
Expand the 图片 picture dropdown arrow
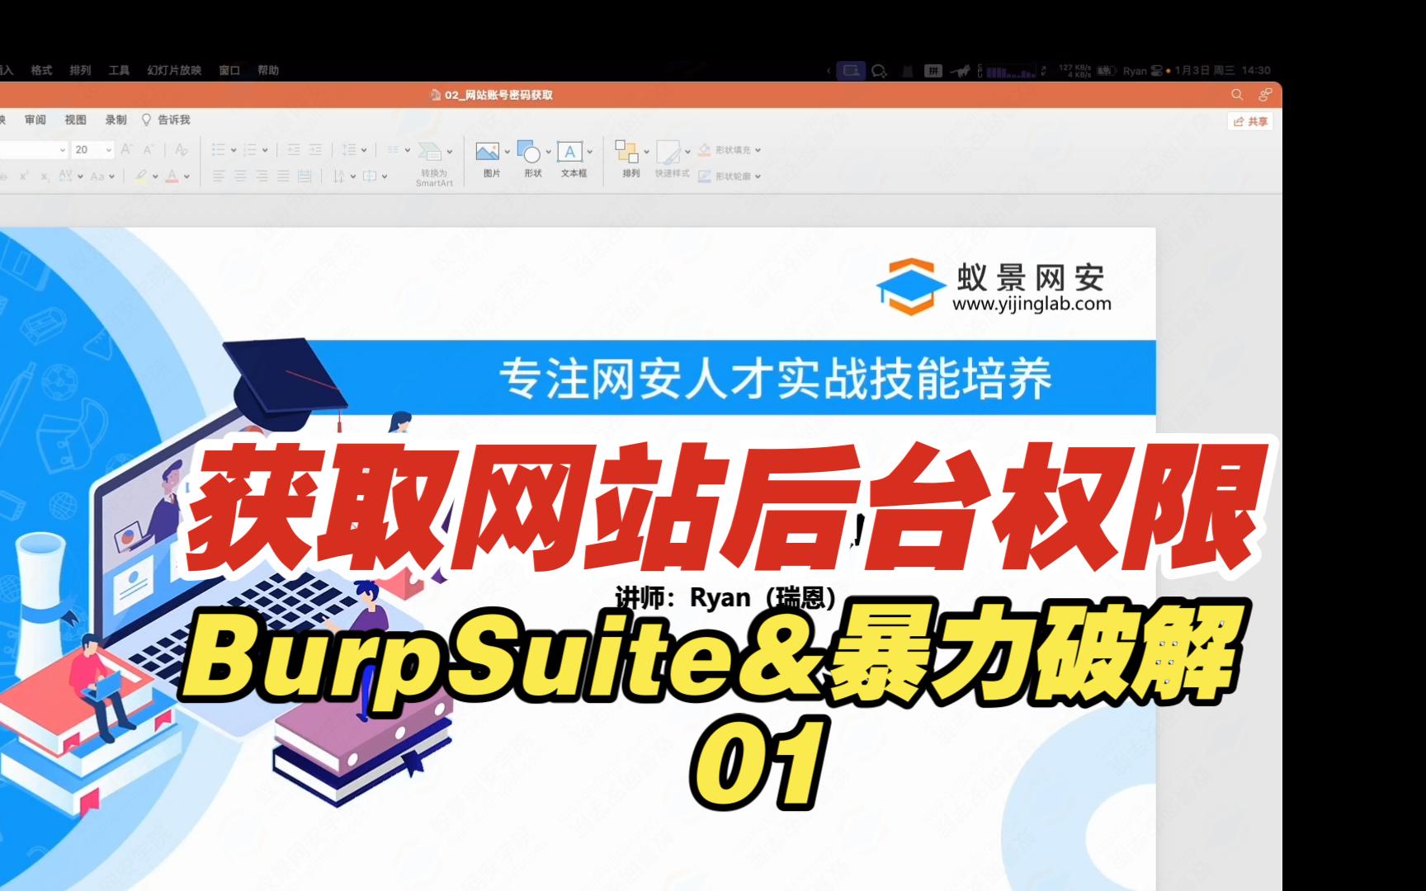pyautogui.click(x=507, y=152)
